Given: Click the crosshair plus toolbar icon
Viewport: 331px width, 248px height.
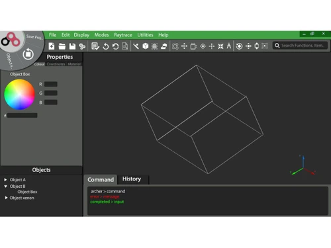Looking at the screenshot, I should pyautogui.click(x=212, y=46).
